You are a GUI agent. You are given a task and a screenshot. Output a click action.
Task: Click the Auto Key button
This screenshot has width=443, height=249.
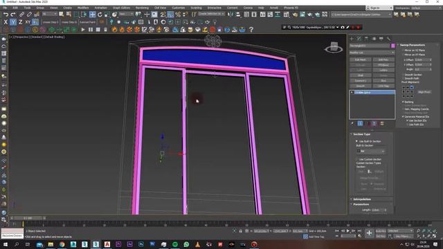click(x=381, y=231)
